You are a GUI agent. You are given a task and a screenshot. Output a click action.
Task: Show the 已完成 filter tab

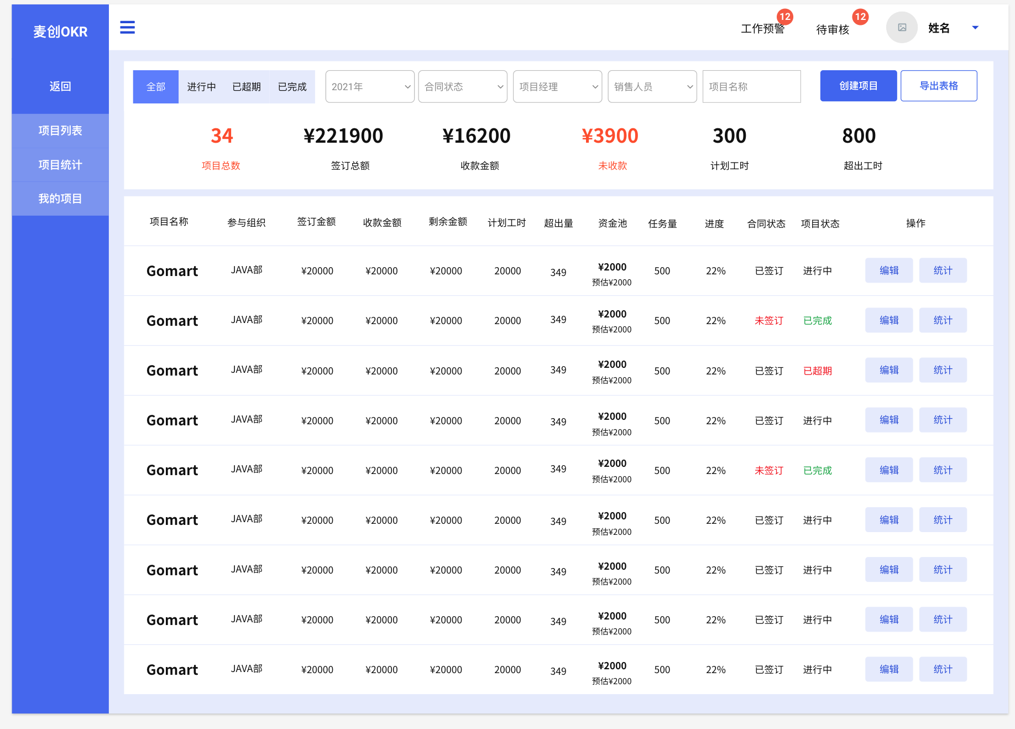click(x=292, y=87)
